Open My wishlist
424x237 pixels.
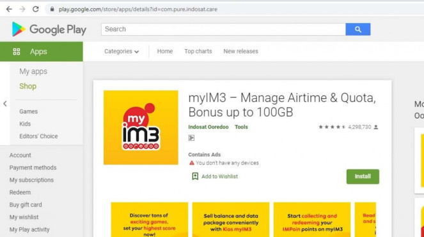pos(24,217)
